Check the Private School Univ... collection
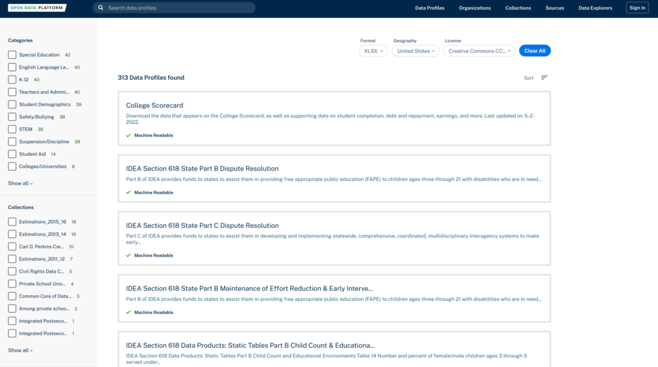Viewport: 658px width, 367px height. (x=12, y=284)
